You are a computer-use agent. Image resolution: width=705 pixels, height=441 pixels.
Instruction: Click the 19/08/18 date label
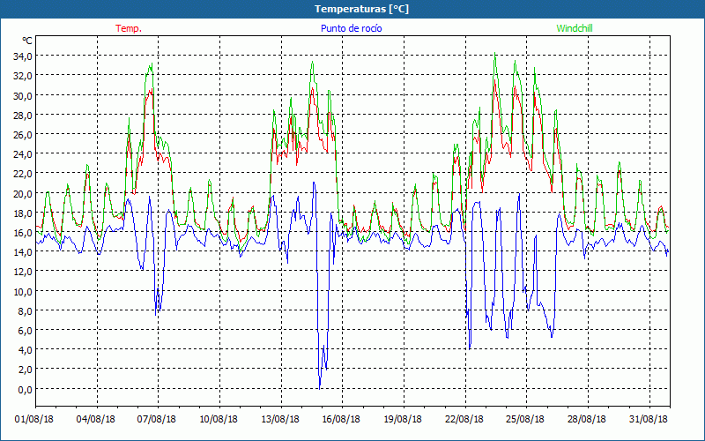pyautogui.click(x=403, y=420)
